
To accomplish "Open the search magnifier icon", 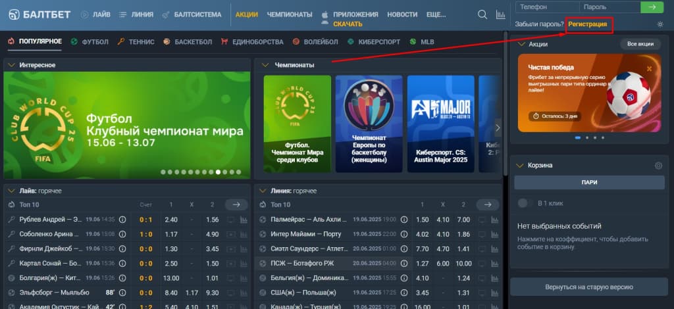I will 482,14.
